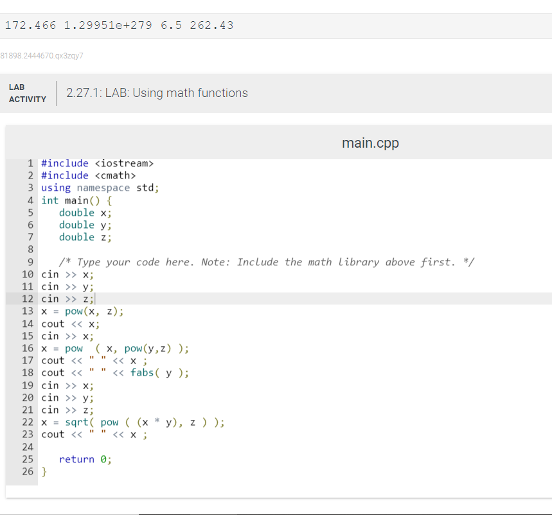Click the declaration 'double z;'
The height and width of the screenshot is (515, 552).
click(x=85, y=238)
